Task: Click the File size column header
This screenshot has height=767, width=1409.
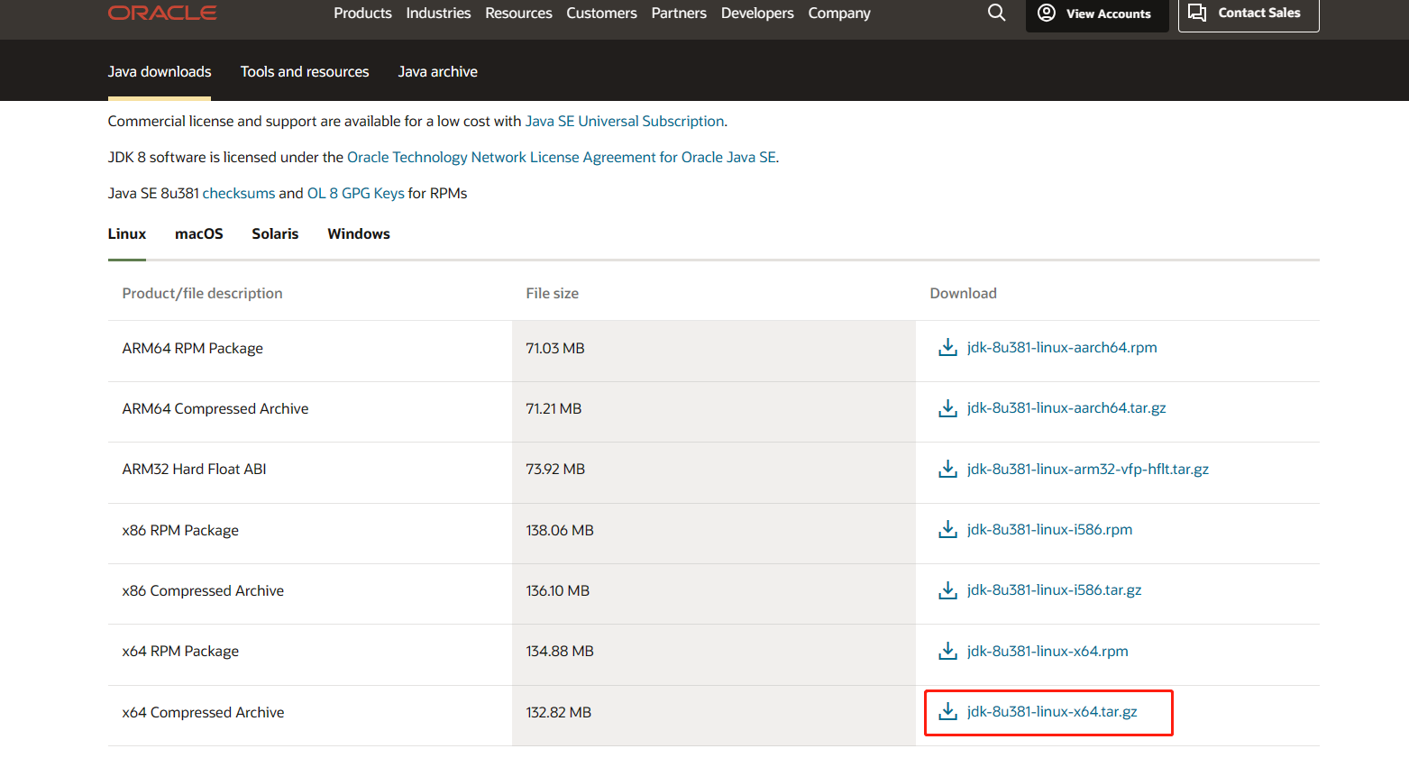Action: pyautogui.click(x=553, y=294)
